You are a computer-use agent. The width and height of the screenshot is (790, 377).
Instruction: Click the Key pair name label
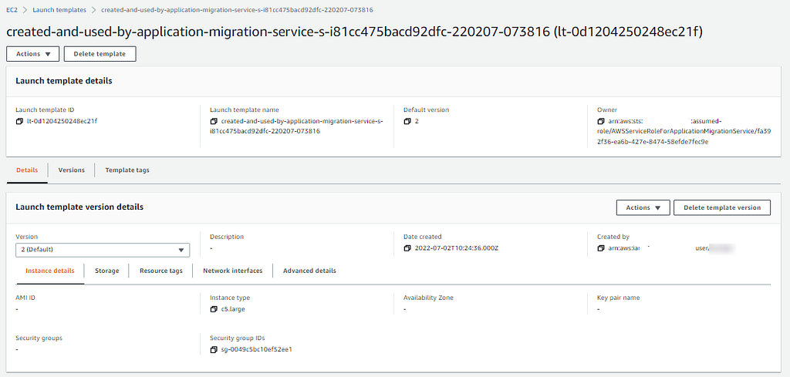point(618,298)
